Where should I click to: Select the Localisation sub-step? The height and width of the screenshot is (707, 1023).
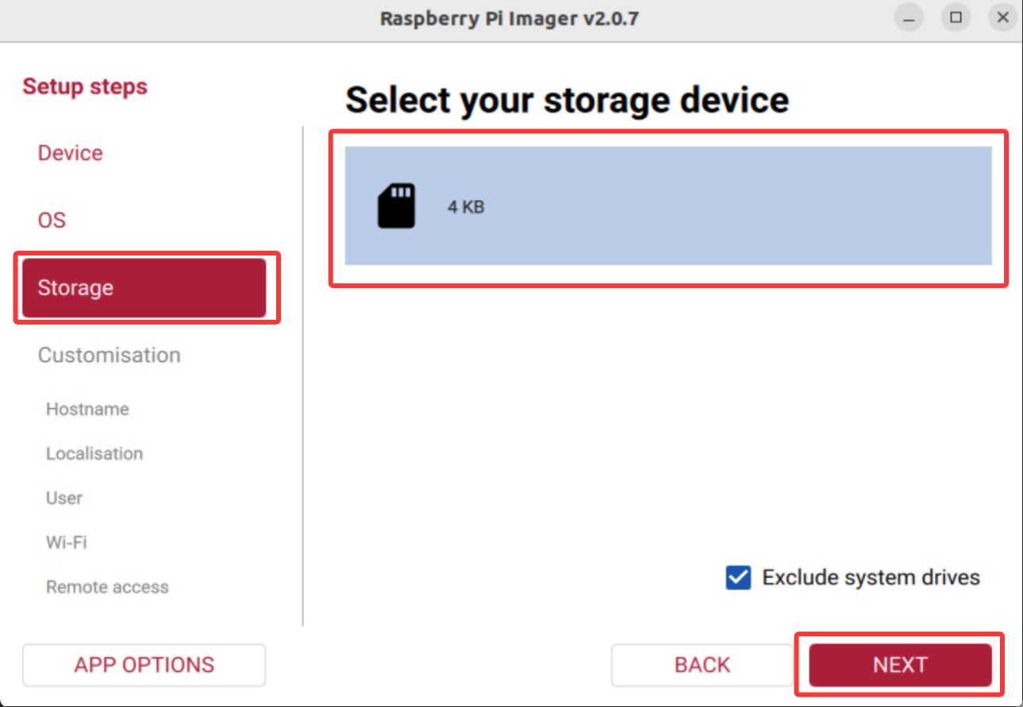click(94, 454)
